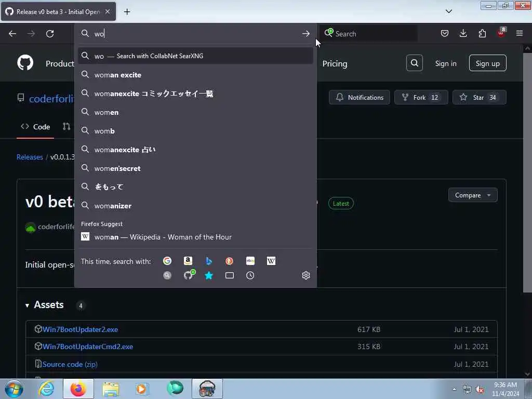532x399 pixels.
Task: Open the Pricing menu item
Action: [x=335, y=63]
